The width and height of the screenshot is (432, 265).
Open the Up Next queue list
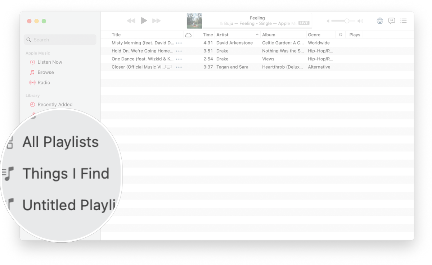click(404, 21)
